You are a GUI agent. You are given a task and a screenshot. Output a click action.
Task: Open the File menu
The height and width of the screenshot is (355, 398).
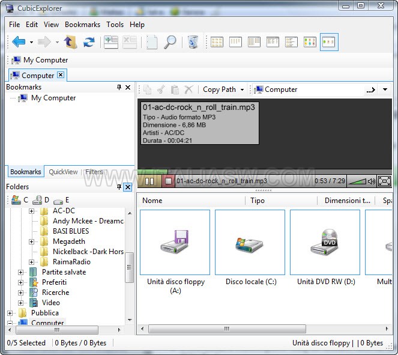click(x=14, y=25)
